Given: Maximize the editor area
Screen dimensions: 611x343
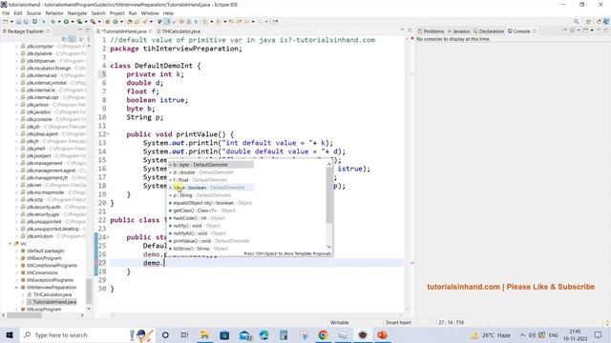Looking at the screenshot, I should [410, 30].
